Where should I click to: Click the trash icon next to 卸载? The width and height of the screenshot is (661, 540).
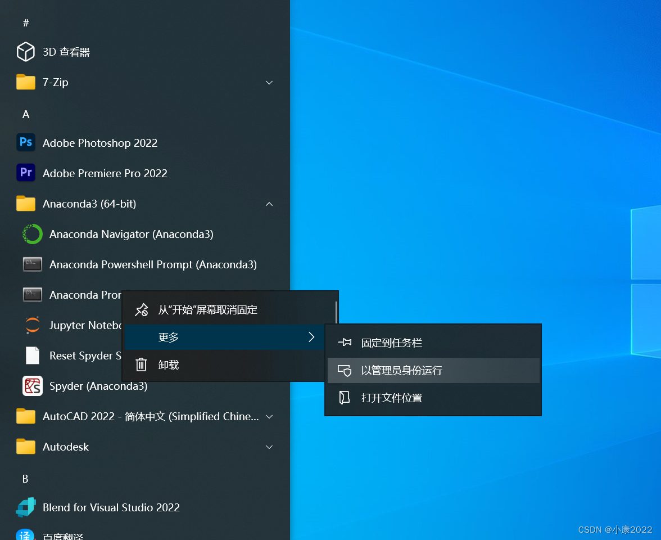coord(141,364)
